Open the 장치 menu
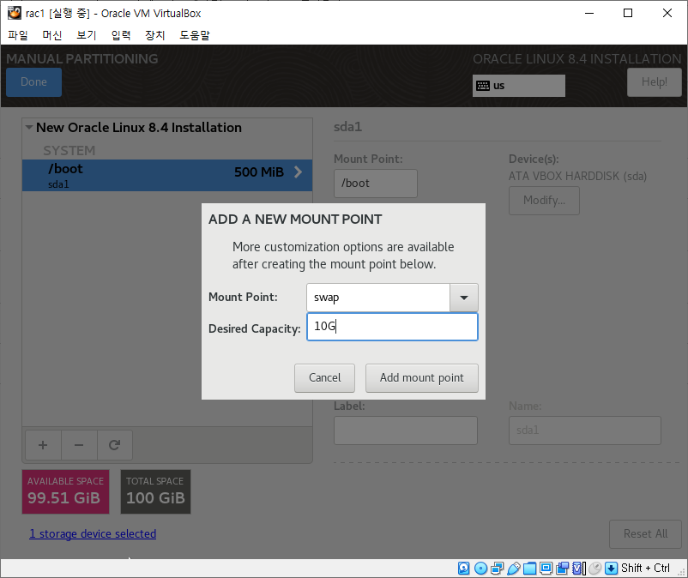The image size is (688, 578). [155, 35]
